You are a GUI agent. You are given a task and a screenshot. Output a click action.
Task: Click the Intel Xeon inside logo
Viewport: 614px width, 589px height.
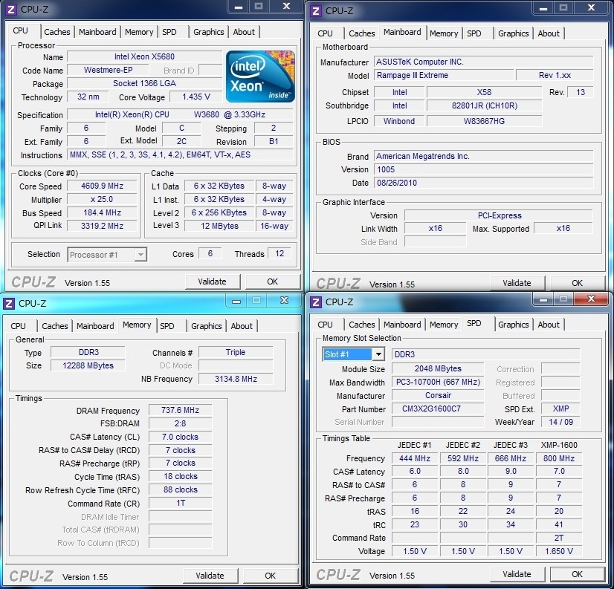260,77
